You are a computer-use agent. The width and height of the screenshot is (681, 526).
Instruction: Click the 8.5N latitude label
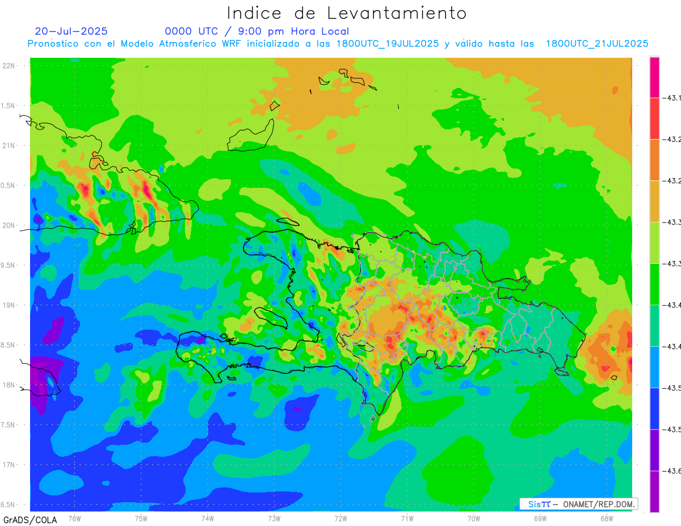[8, 345]
